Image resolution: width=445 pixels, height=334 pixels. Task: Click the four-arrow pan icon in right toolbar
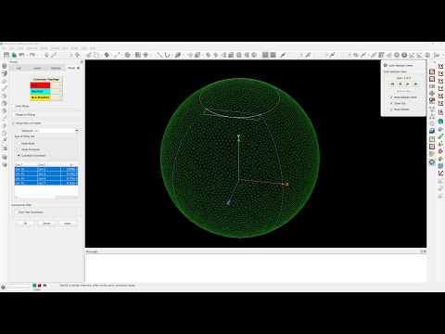click(x=432, y=94)
